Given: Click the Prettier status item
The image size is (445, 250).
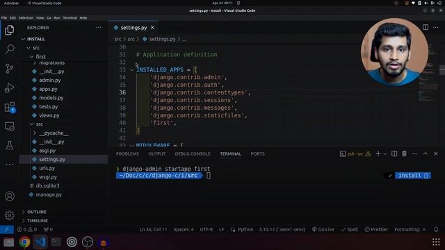Looking at the screenshot, I should 376,229.
